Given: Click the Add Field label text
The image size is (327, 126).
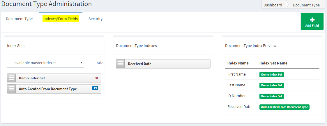Looking at the screenshot, I should (x=312, y=26).
